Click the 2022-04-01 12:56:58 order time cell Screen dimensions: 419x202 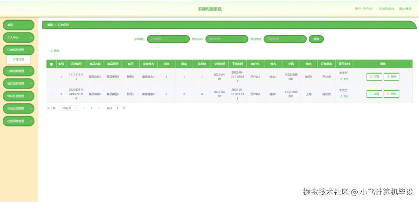point(237,77)
